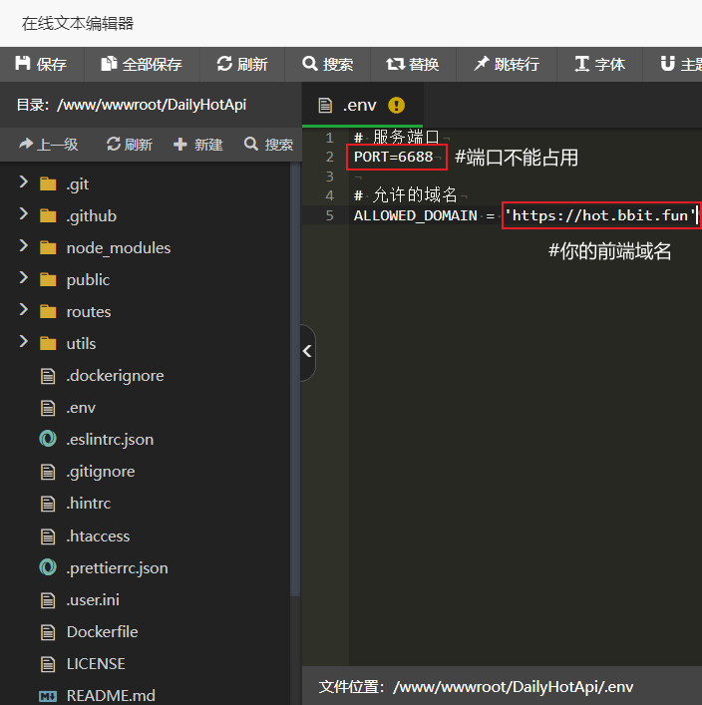
Task: Click the unsaved warning icon on .env tab
Action: [x=396, y=106]
